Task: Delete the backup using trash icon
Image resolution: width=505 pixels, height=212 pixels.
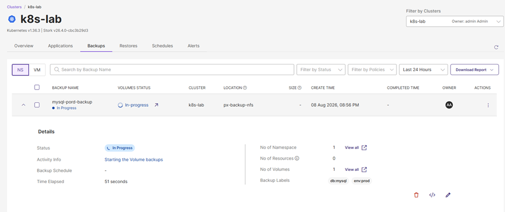Action: pyautogui.click(x=416, y=195)
